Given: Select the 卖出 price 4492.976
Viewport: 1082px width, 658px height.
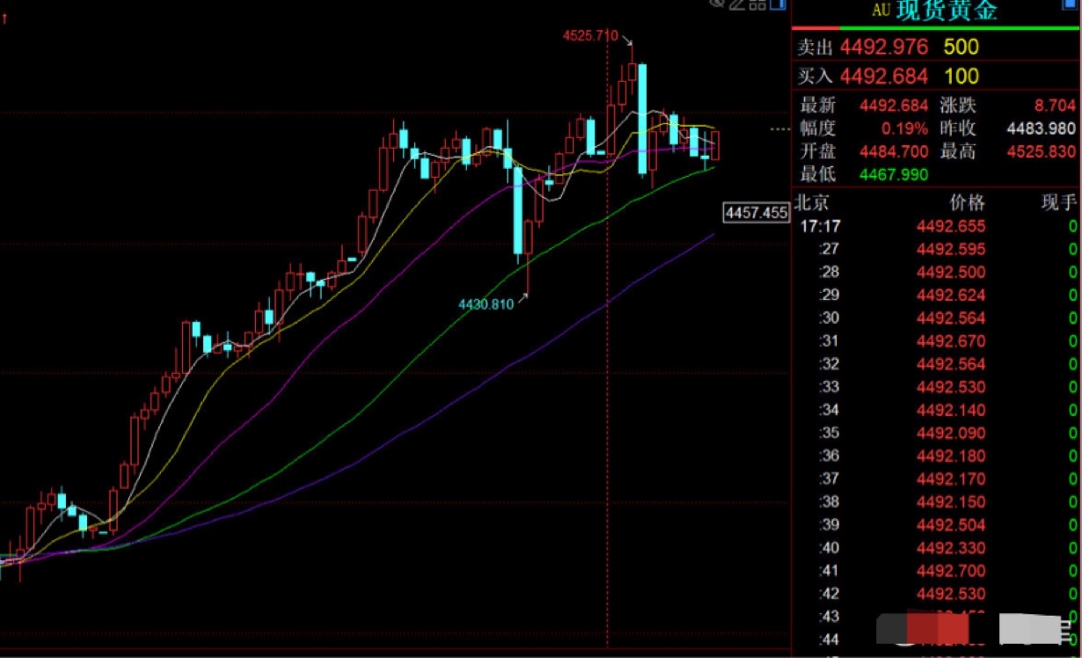Looking at the screenshot, I should 884,47.
